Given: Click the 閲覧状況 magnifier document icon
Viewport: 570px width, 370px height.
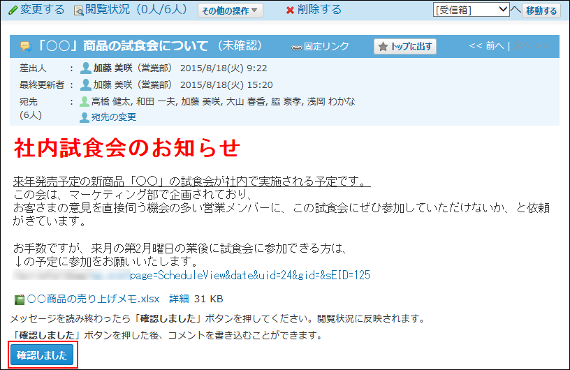Looking at the screenshot, I should point(78,10).
